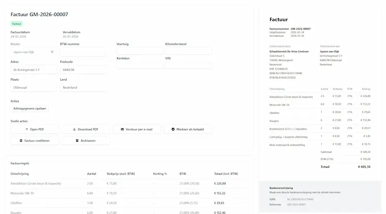Clear the Jayson van Dijk relation field
The image size is (386, 214).
click(52, 52)
